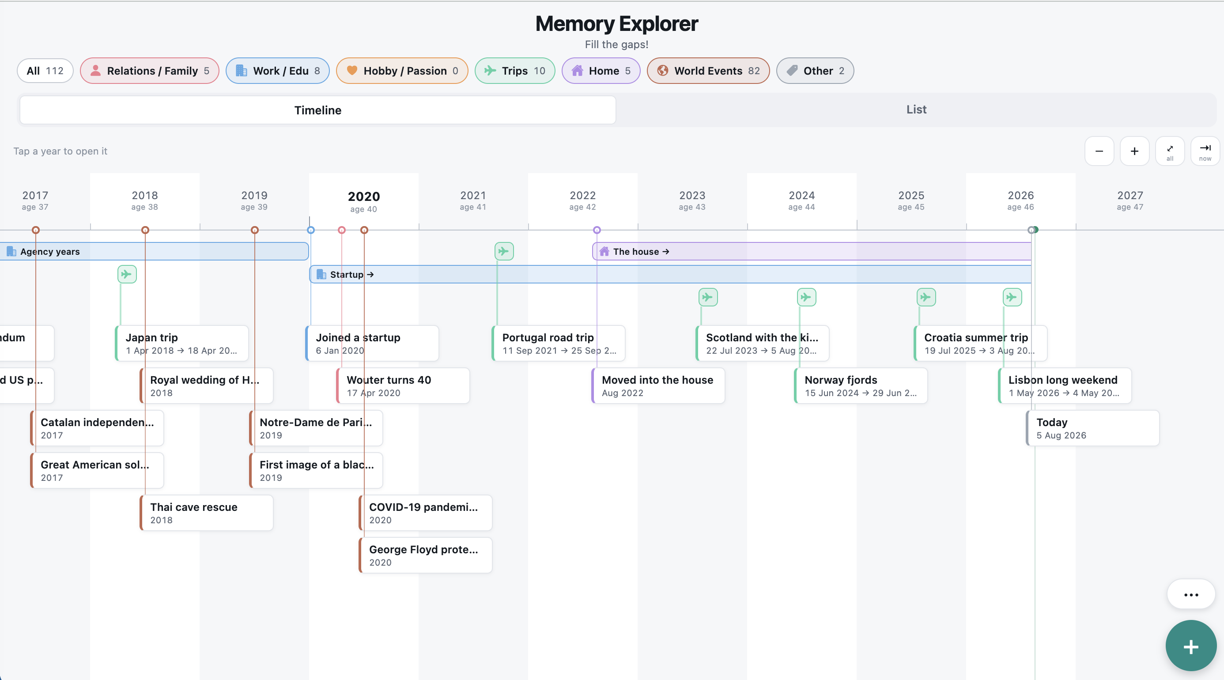Open the year 2019 column
1224x680 pixels.
[254, 200]
